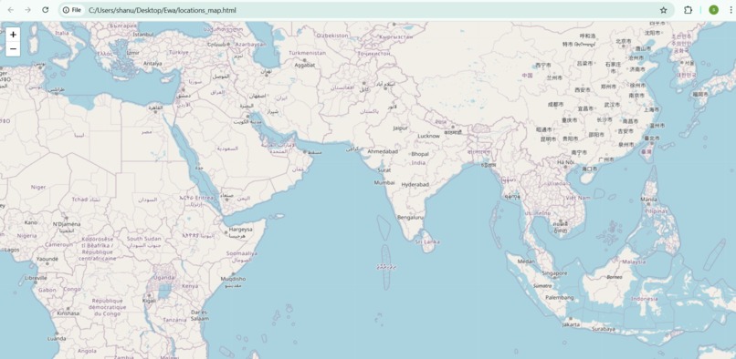Click the browser forward arrow
This screenshot has height=359, width=736.
[27, 10]
